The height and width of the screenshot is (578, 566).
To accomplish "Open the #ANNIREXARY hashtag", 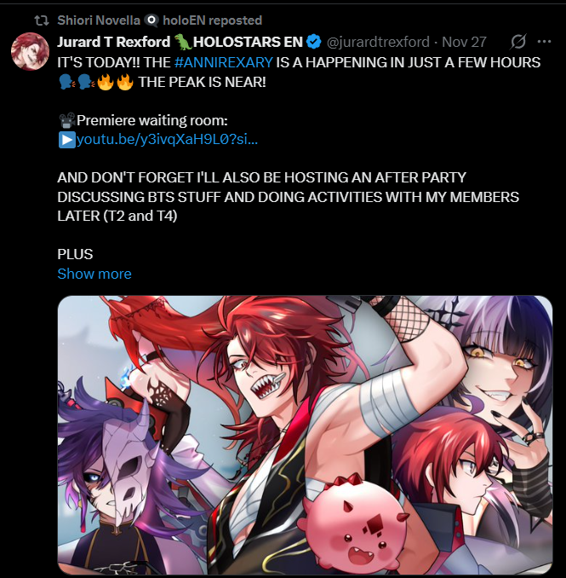I will click(223, 62).
